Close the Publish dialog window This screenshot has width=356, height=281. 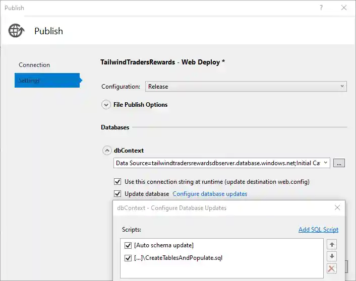[344, 8]
